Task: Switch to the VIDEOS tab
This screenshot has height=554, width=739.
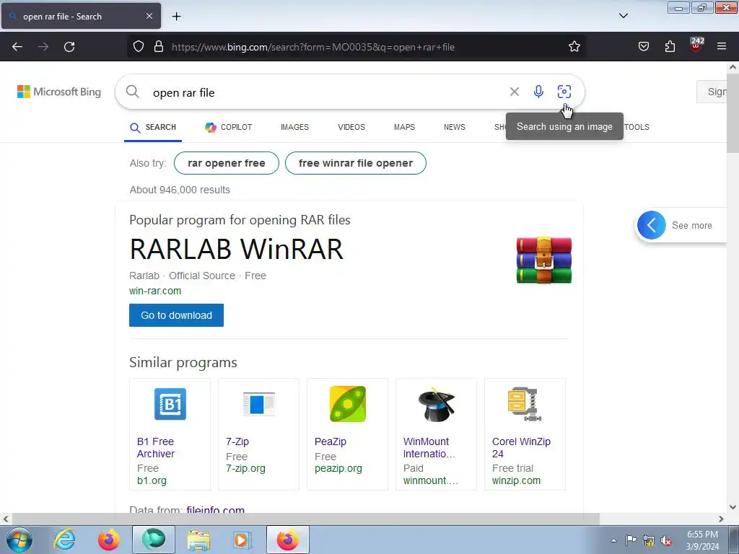Action: coord(351,127)
